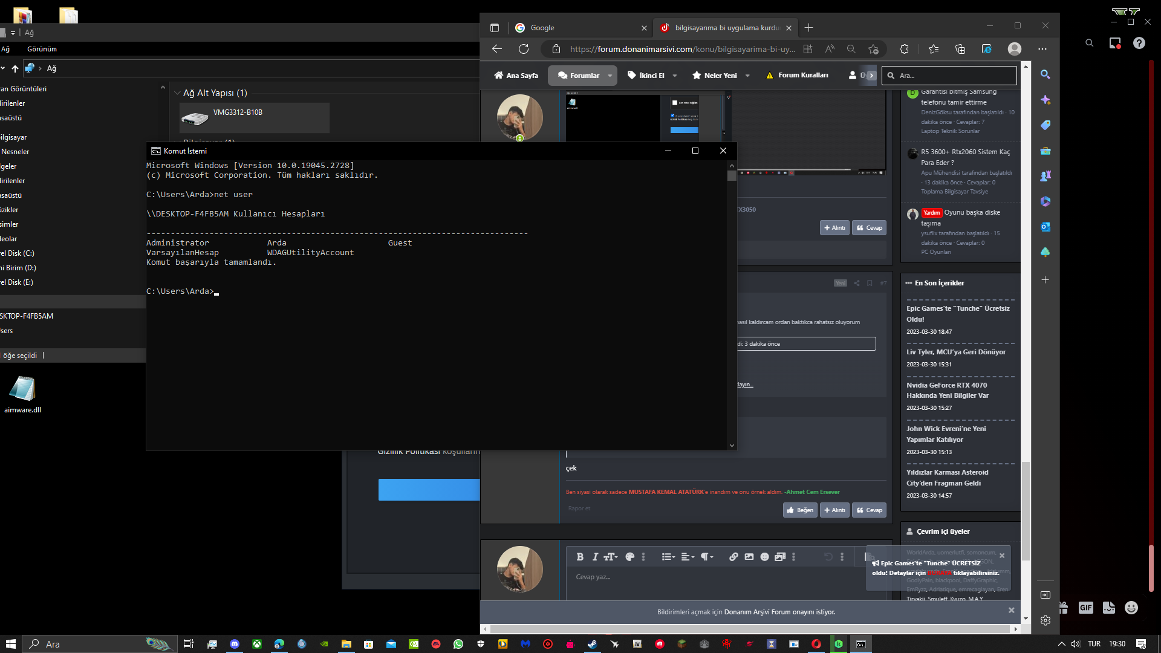Open the taskbar volume control
This screenshot has height=653, width=1161.
click(x=1076, y=644)
